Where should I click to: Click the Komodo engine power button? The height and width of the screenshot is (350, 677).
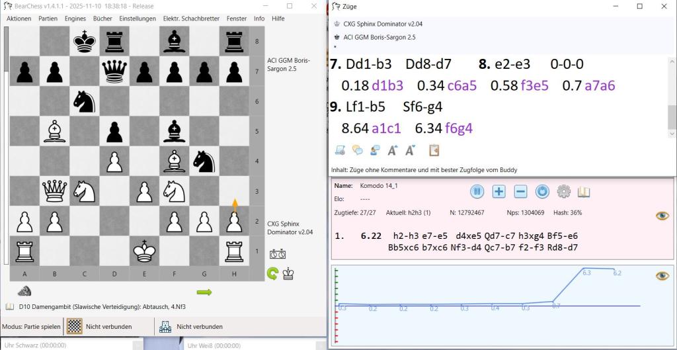coord(542,192)
